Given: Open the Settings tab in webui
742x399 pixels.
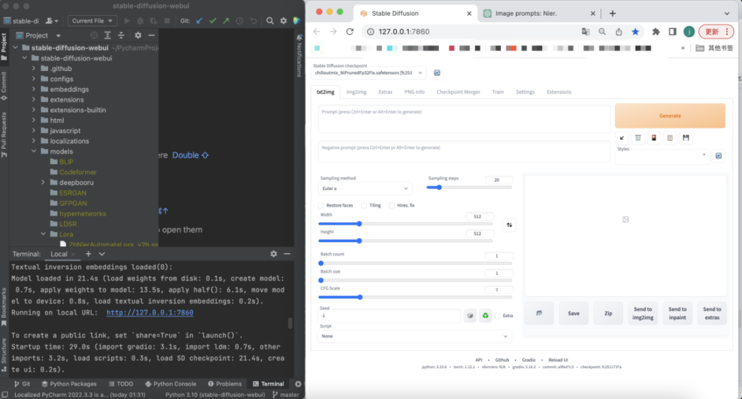Looking at the screenshot, I should (x=526, y=92).
